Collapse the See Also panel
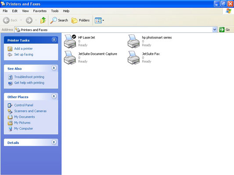The width and height of the screenshot is (234, 175). (x=54, y=68)
